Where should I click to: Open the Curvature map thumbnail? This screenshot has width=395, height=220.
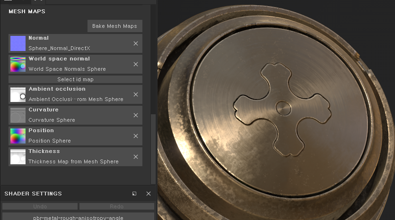coord(18,115)
